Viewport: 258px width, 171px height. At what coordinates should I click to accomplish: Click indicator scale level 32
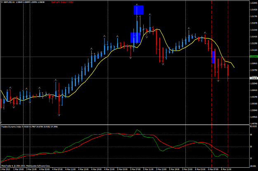pos(251,158)
